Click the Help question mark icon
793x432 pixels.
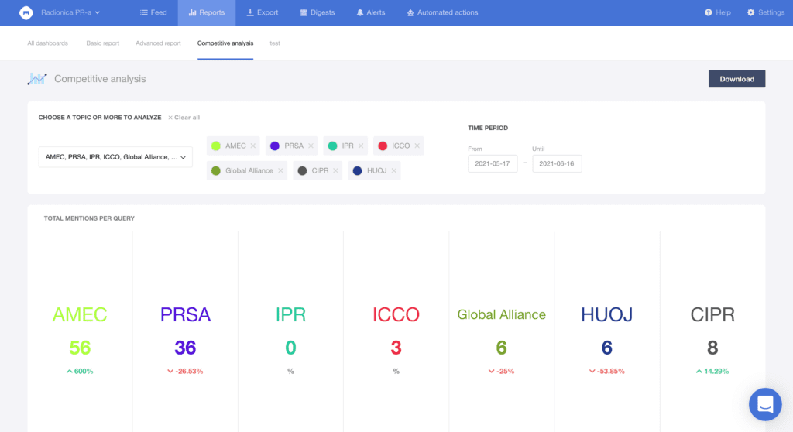click(708, 13)
